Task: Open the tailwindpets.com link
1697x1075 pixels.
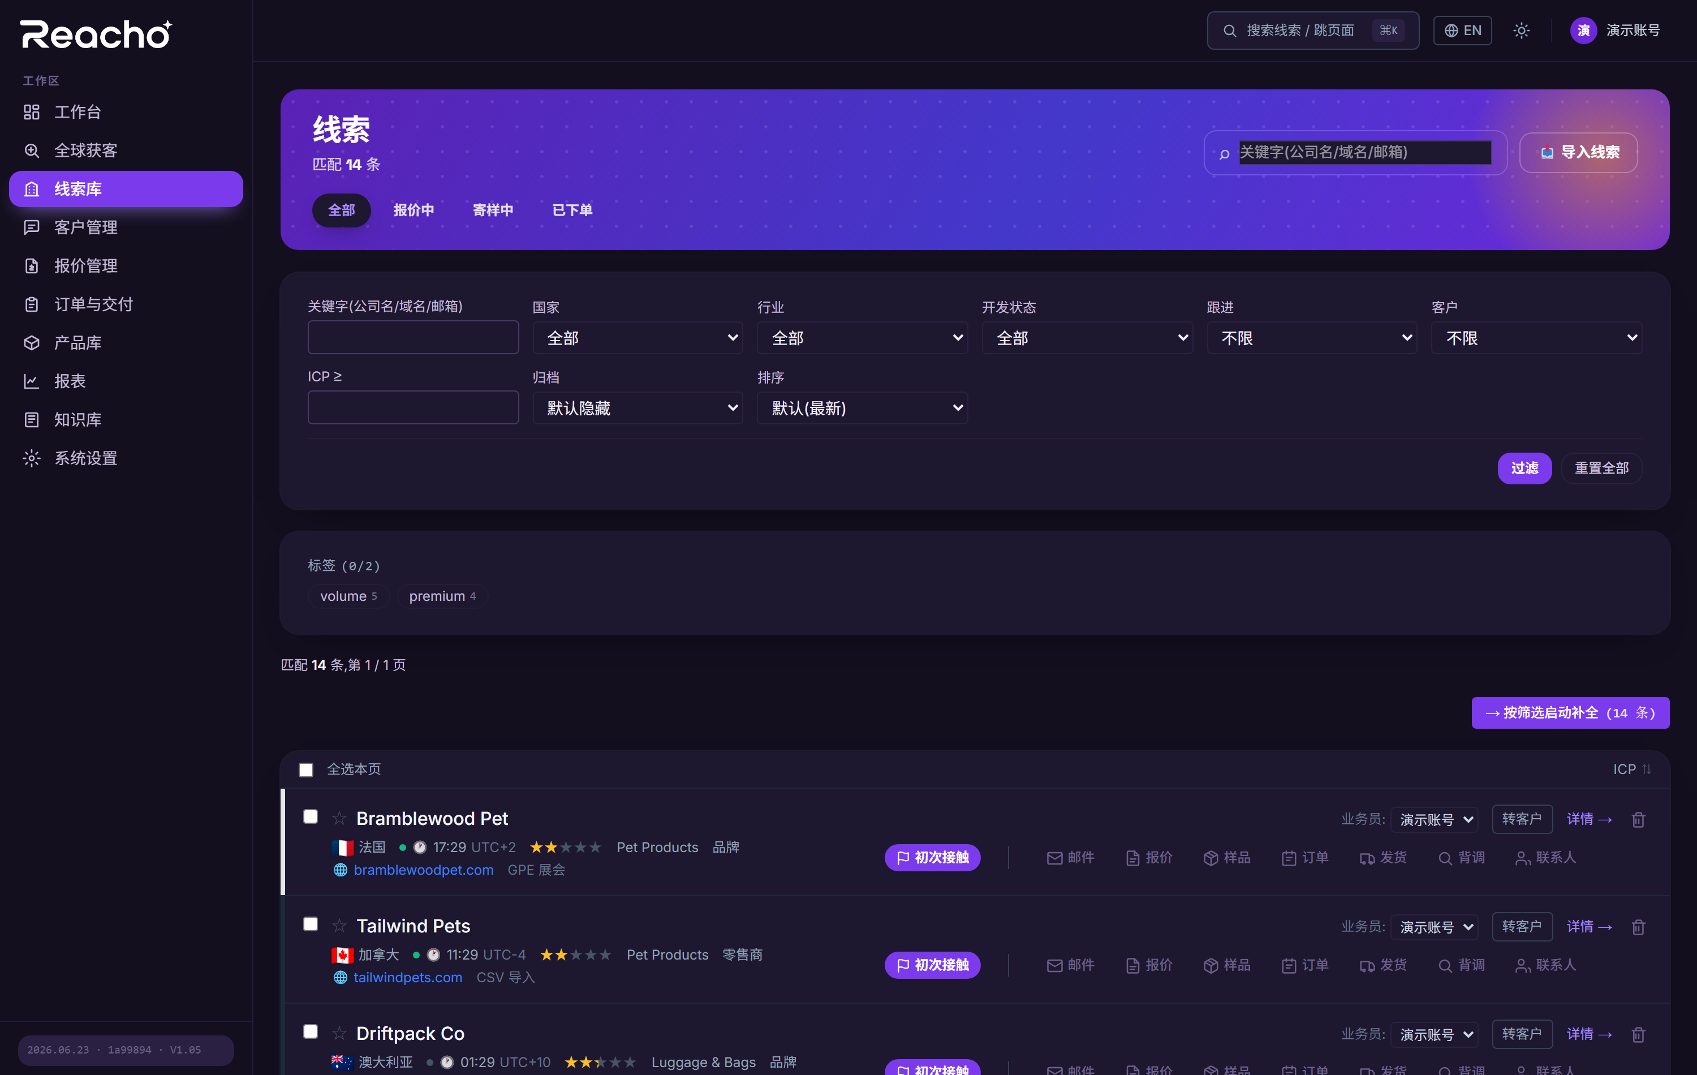Action: coord(408,978)
